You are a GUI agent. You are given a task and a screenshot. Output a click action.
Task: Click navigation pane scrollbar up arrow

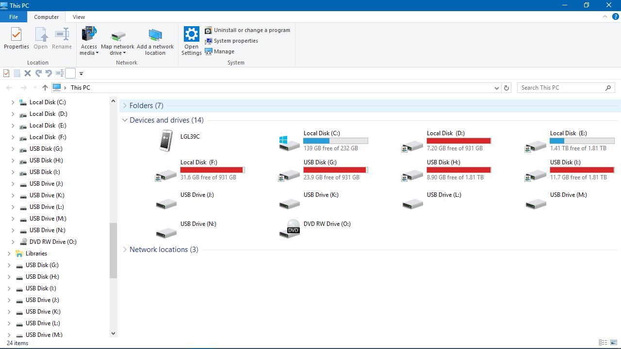114,101
